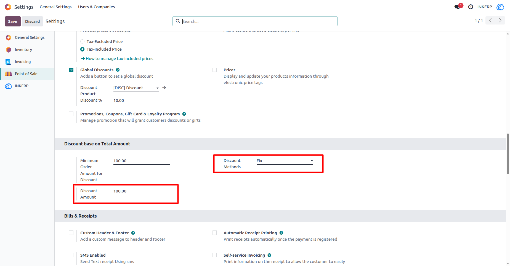This screenshot has width=510, height=266.
Task: Select the Tax-Excluded Price radio option
Action: tap(82, 42)
